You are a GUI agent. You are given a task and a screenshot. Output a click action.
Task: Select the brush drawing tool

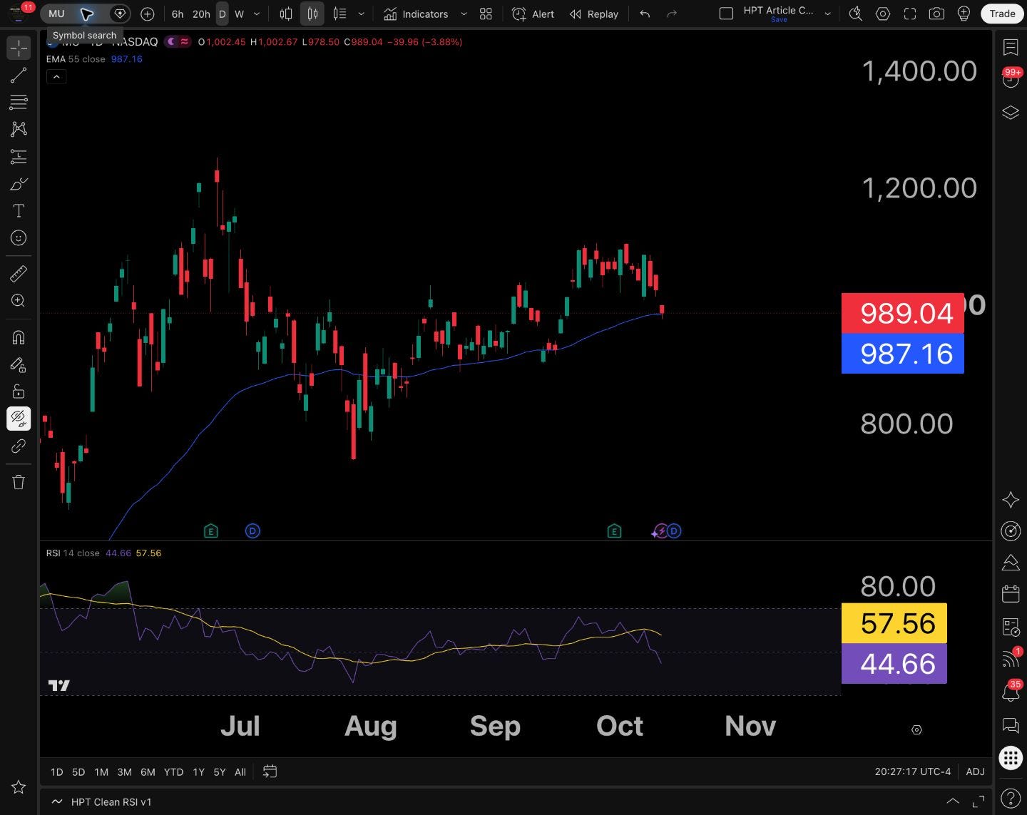coord(19,184)
